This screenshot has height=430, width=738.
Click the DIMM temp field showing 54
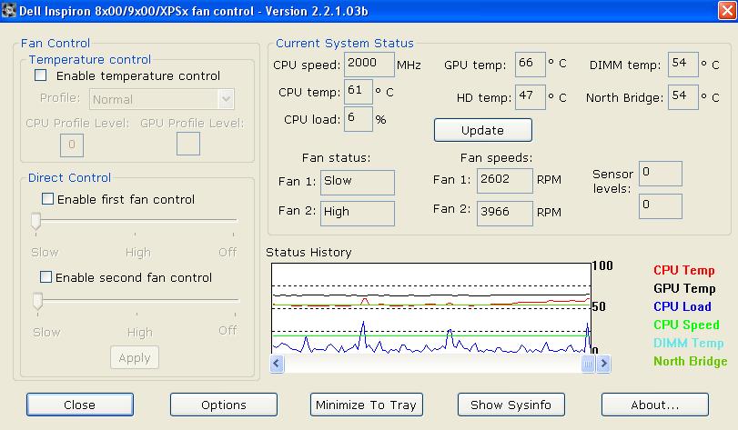(682, 65)
